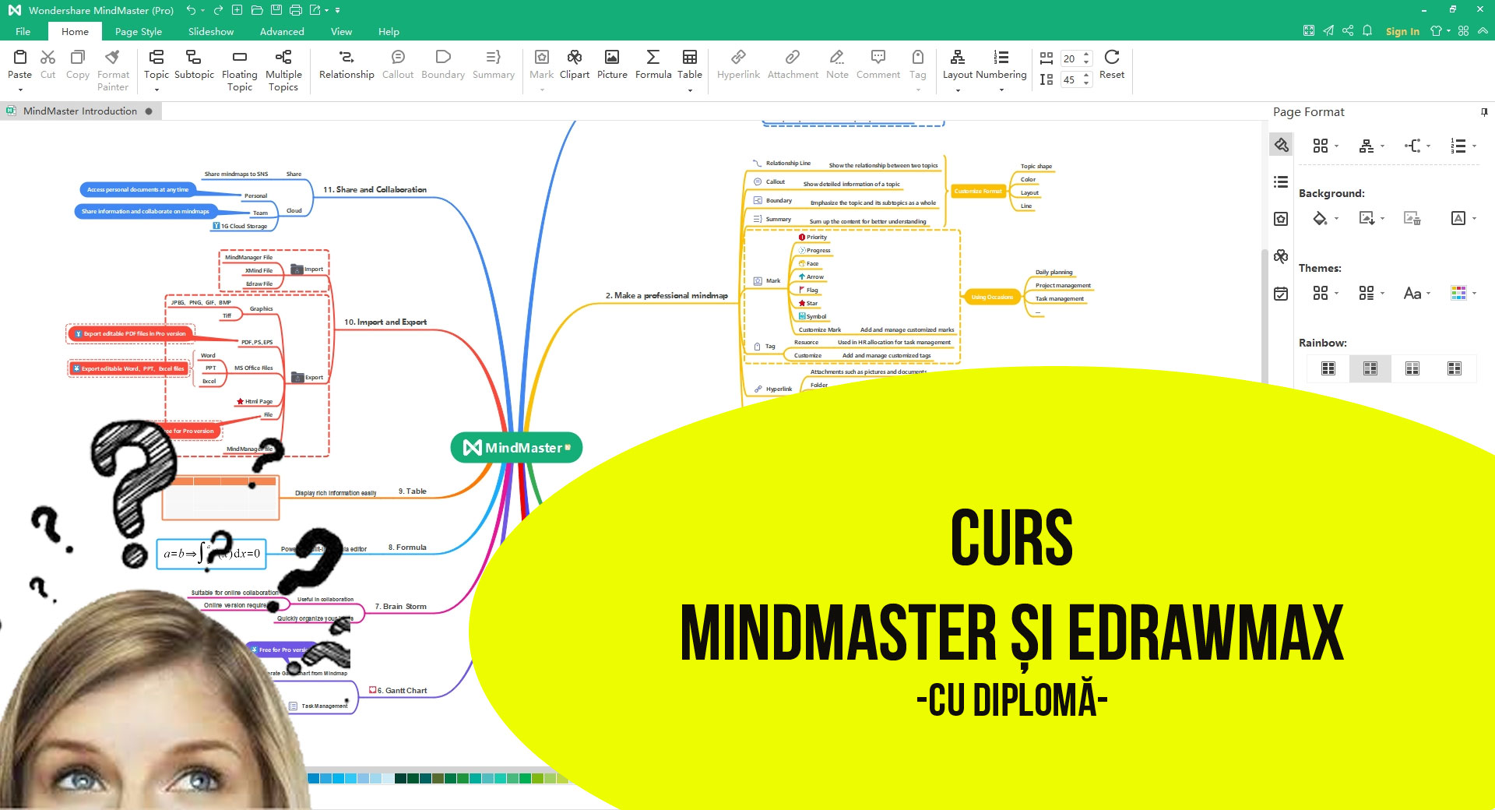1495x810 pixels.
Task: Click the horizontal spacing value field
Action: pyautogui.click(x=1070, y=58)
